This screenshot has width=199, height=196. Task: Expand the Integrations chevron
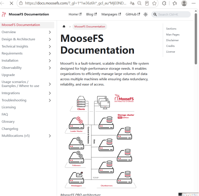pos(50,93)
